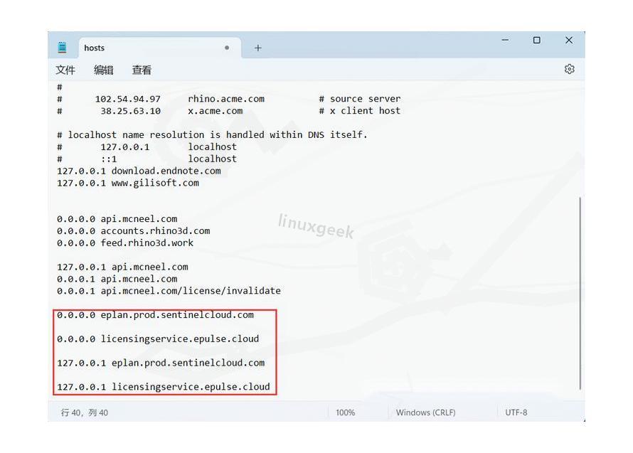Click the 0.0.0.0 eplan.prod.sentinelcloud.com line
Viewport: 633px width, 453px height.
point(155,314)
